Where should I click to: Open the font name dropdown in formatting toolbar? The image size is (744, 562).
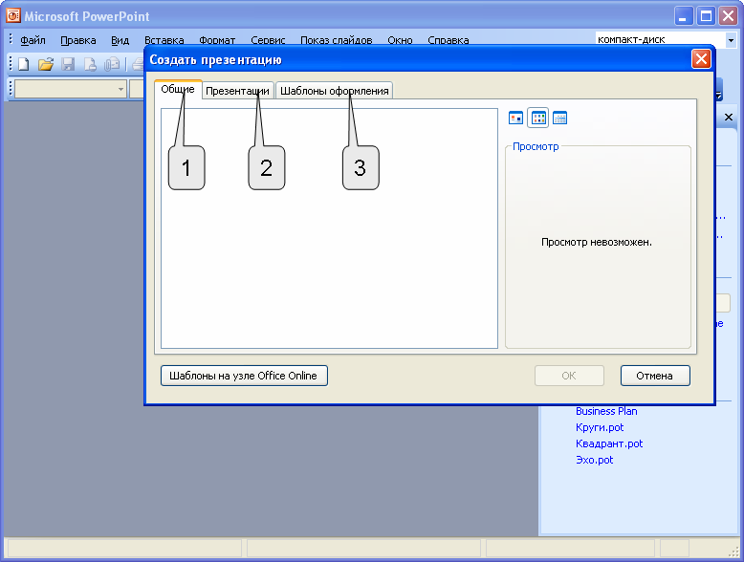pos(120,89)
